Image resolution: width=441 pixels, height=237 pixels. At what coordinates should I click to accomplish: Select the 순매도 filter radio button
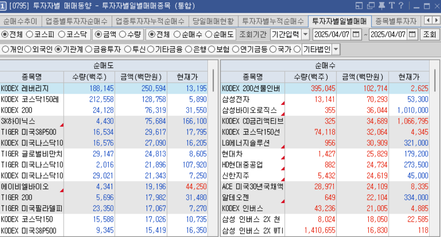point(209,34)
